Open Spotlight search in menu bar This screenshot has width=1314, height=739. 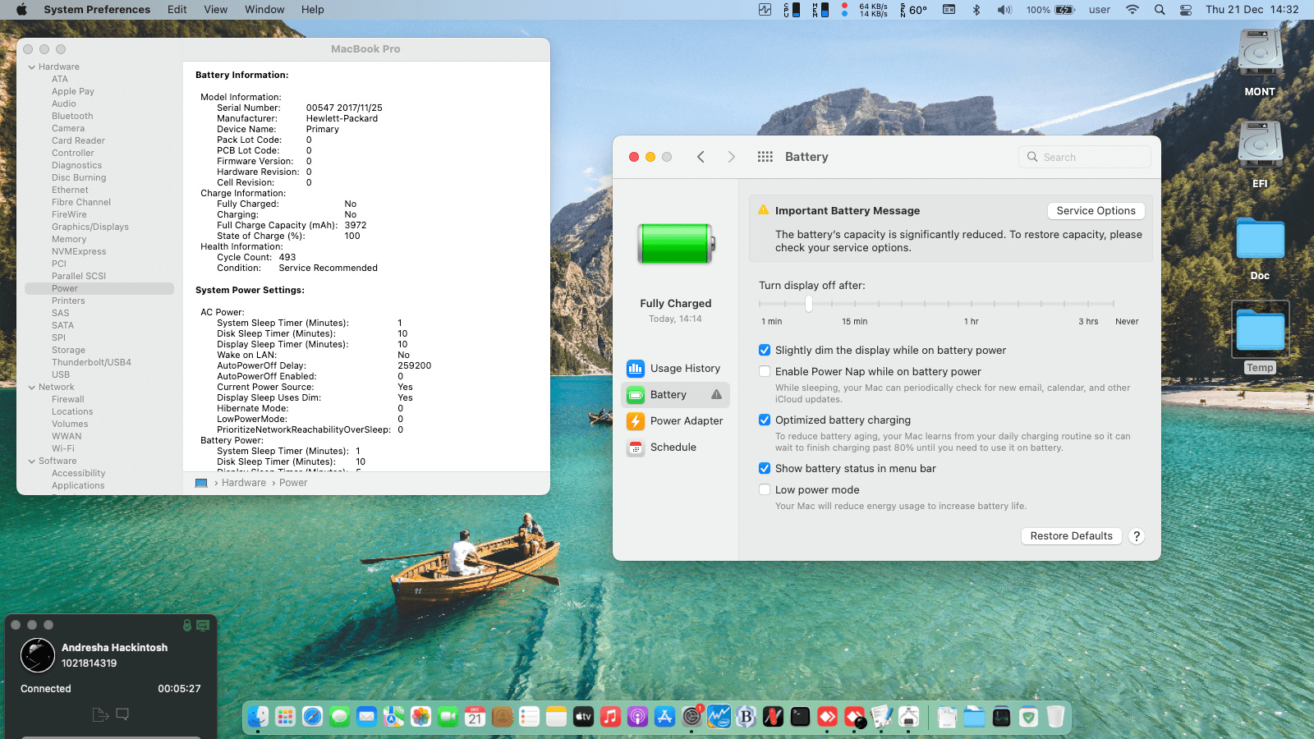[1159, 10]
